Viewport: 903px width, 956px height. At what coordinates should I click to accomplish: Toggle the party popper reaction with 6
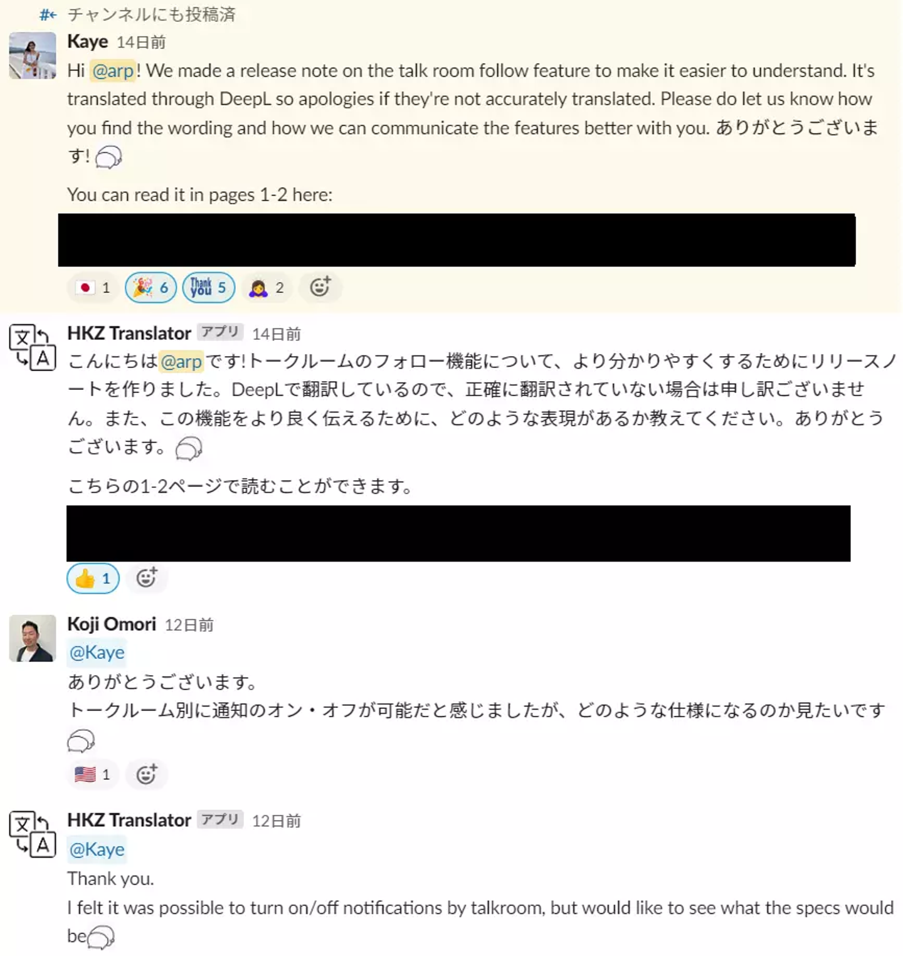(x=150, y=288)
